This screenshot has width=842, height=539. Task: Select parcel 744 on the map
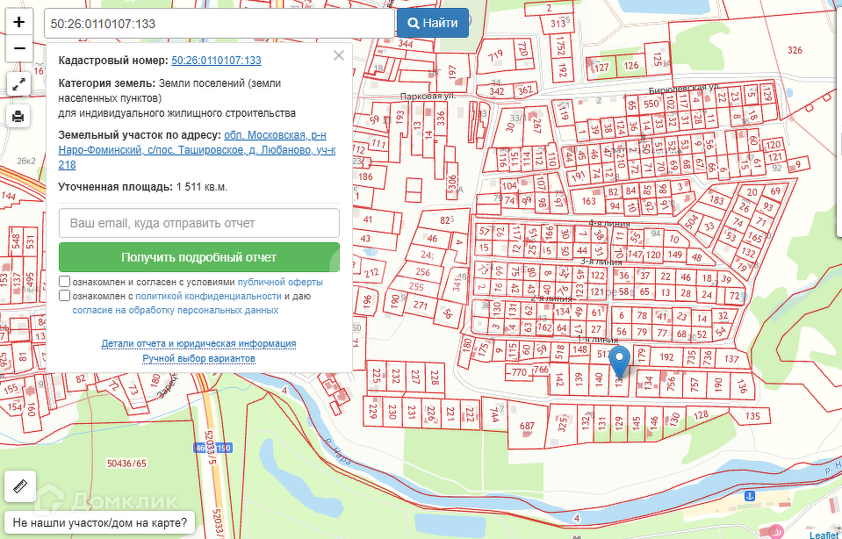[x=494, y=414]
